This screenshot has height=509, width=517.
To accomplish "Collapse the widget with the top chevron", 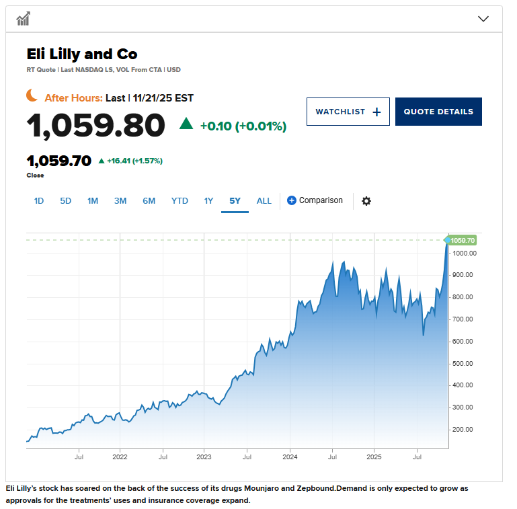I will [x=483, y=19].
